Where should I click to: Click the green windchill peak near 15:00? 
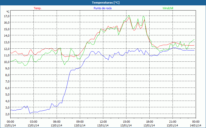[129, 15]
